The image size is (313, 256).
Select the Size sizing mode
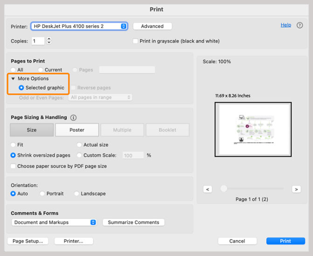[x=32, y=130]
